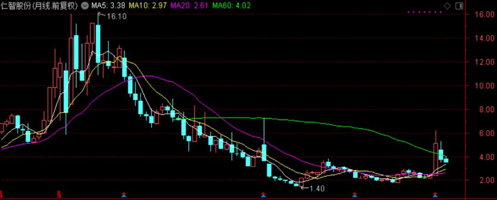
Task: Click the 16.10 high price annotation
Action: tap(116, 17)
